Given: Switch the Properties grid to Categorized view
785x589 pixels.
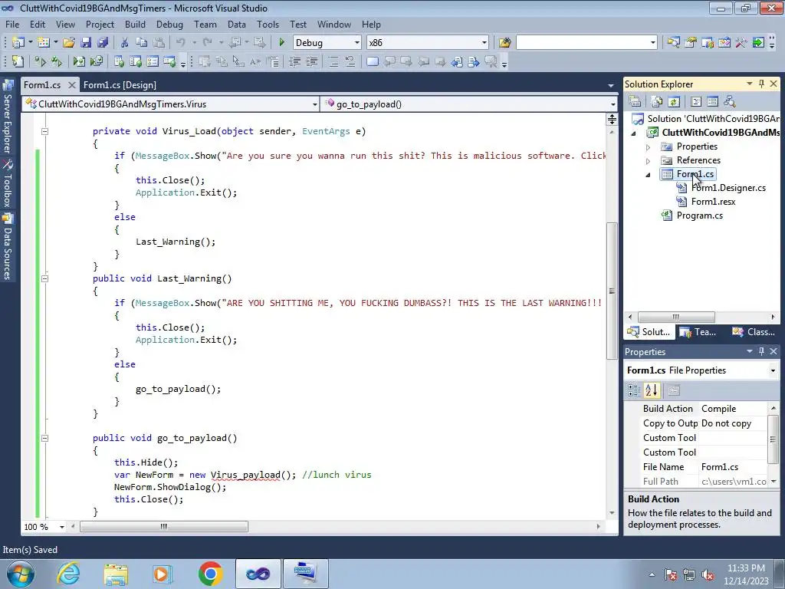Looking at the screenshot, I should pos(634,390).
